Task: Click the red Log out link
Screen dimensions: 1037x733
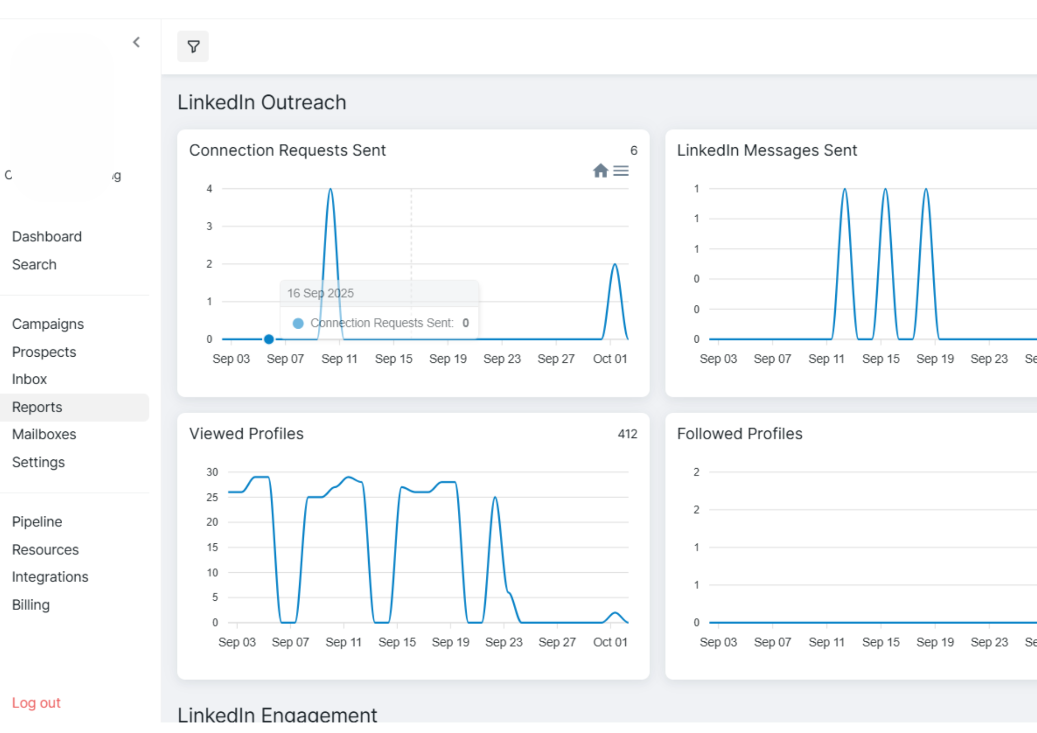Action: point(36,703)
